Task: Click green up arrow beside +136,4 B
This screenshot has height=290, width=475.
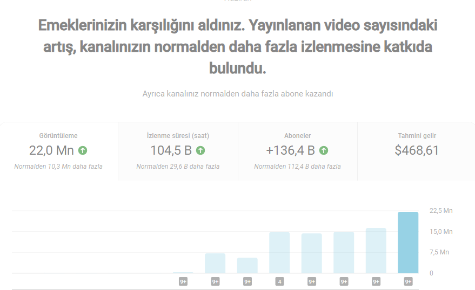Action: 324,150
